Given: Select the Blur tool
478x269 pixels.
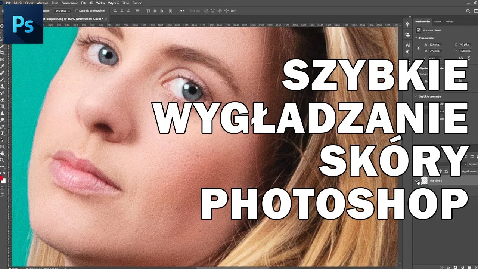Looking at the screenshot, I should click(2, 113).
